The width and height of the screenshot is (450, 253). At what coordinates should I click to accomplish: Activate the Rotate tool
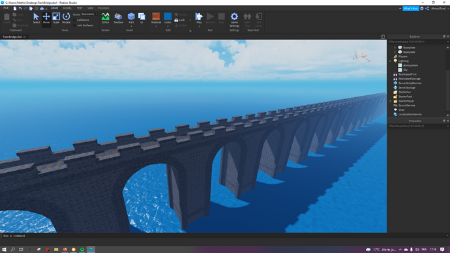click(x=66, y=18)
